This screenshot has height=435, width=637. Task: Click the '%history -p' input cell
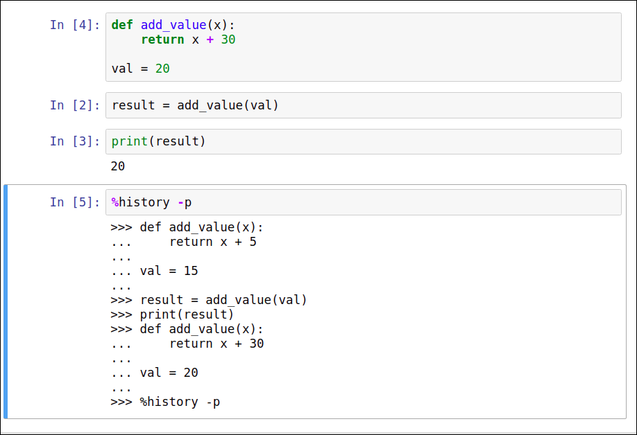pyautogui.click(x=363, y=202)
